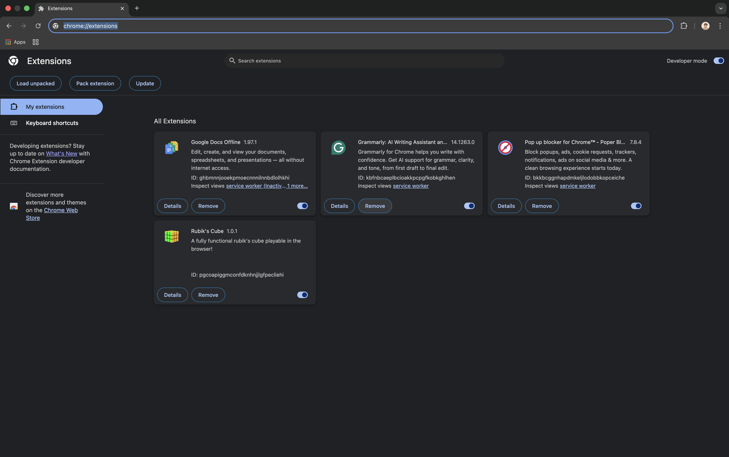Select My extensions in sidebar
This screenshot has height=457, width=729.
click(51, 107)
